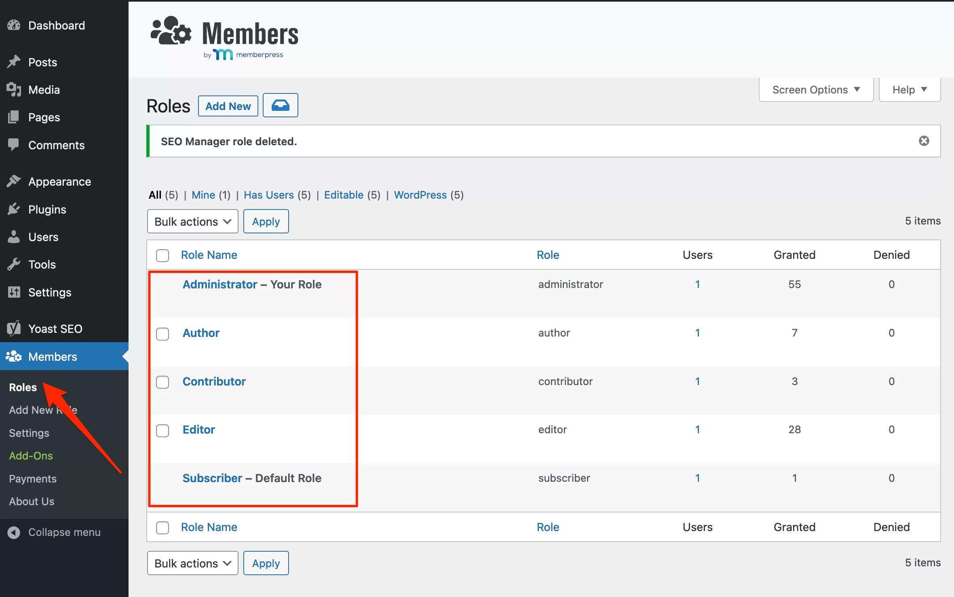The image size is (954, 597).
Task: Open About Us submenu item
Action: tap(32, 501)
